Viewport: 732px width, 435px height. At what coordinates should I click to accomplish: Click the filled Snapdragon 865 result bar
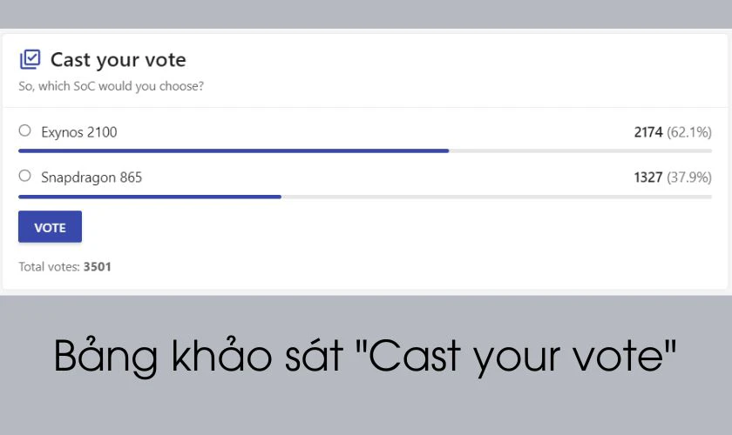coord(150,197)
